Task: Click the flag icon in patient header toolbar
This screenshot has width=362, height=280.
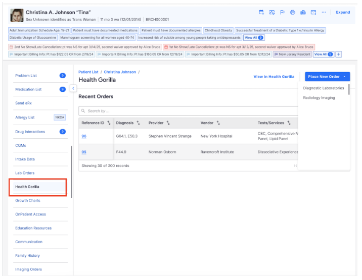Action: click(x=282, y=12)
